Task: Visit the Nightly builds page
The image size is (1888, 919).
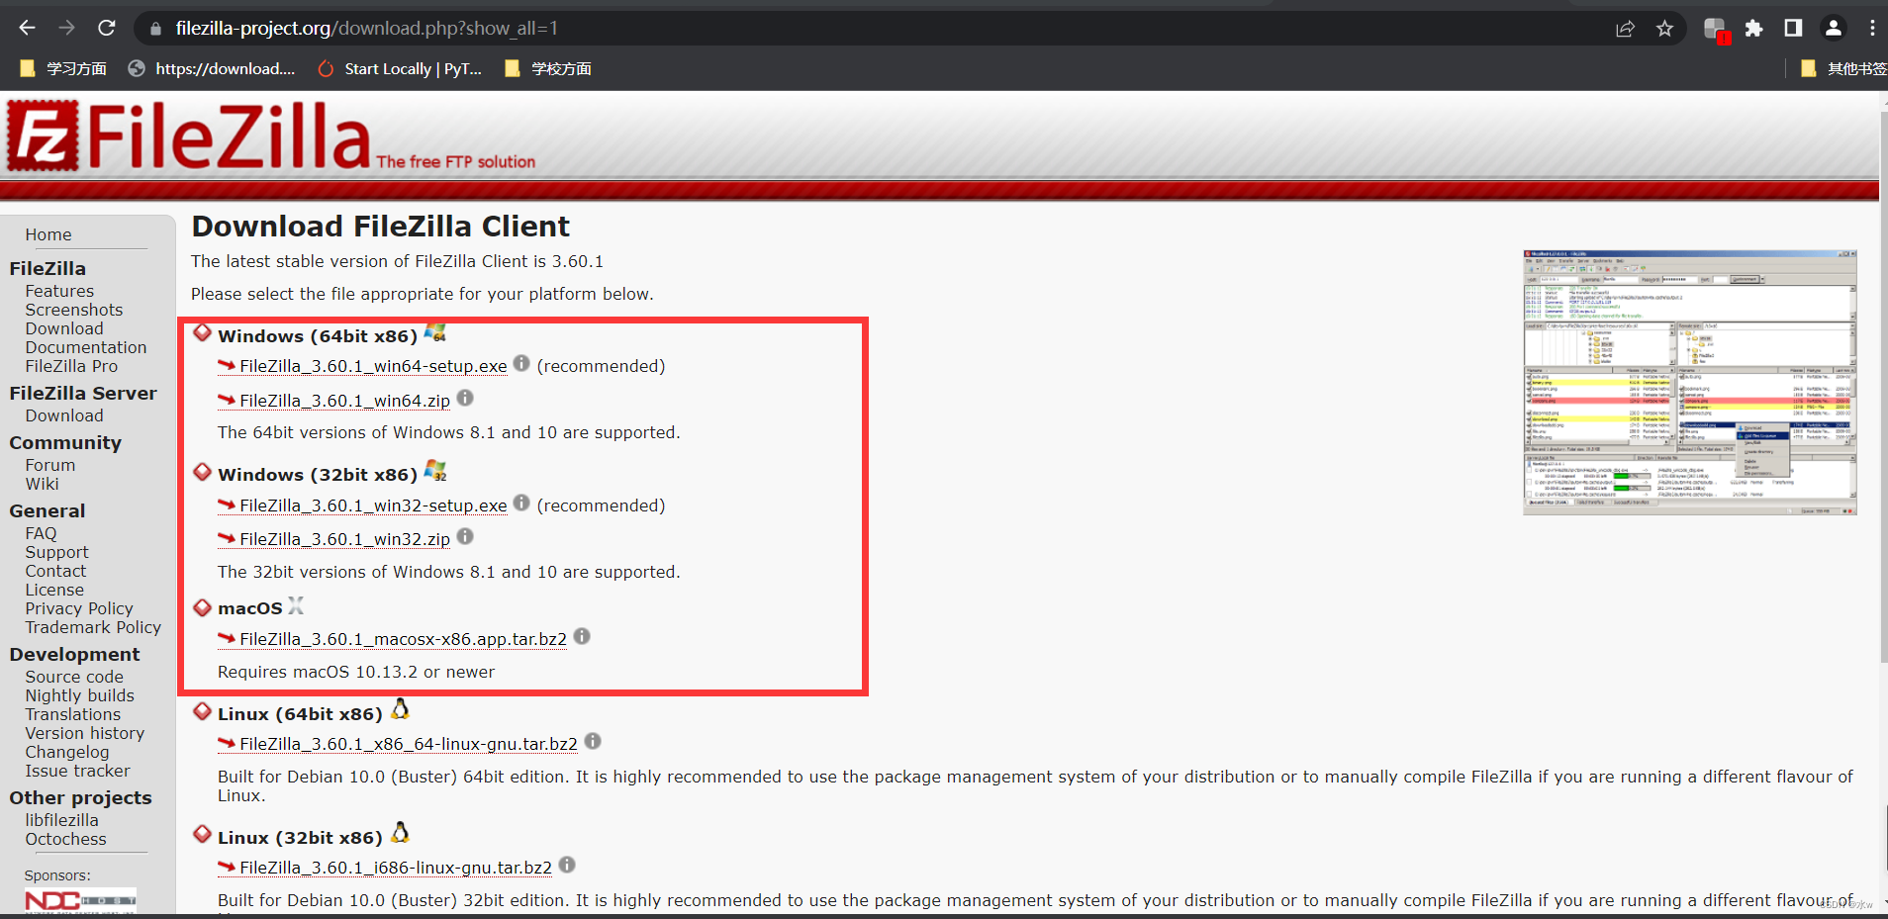Action: coord(79,695)
